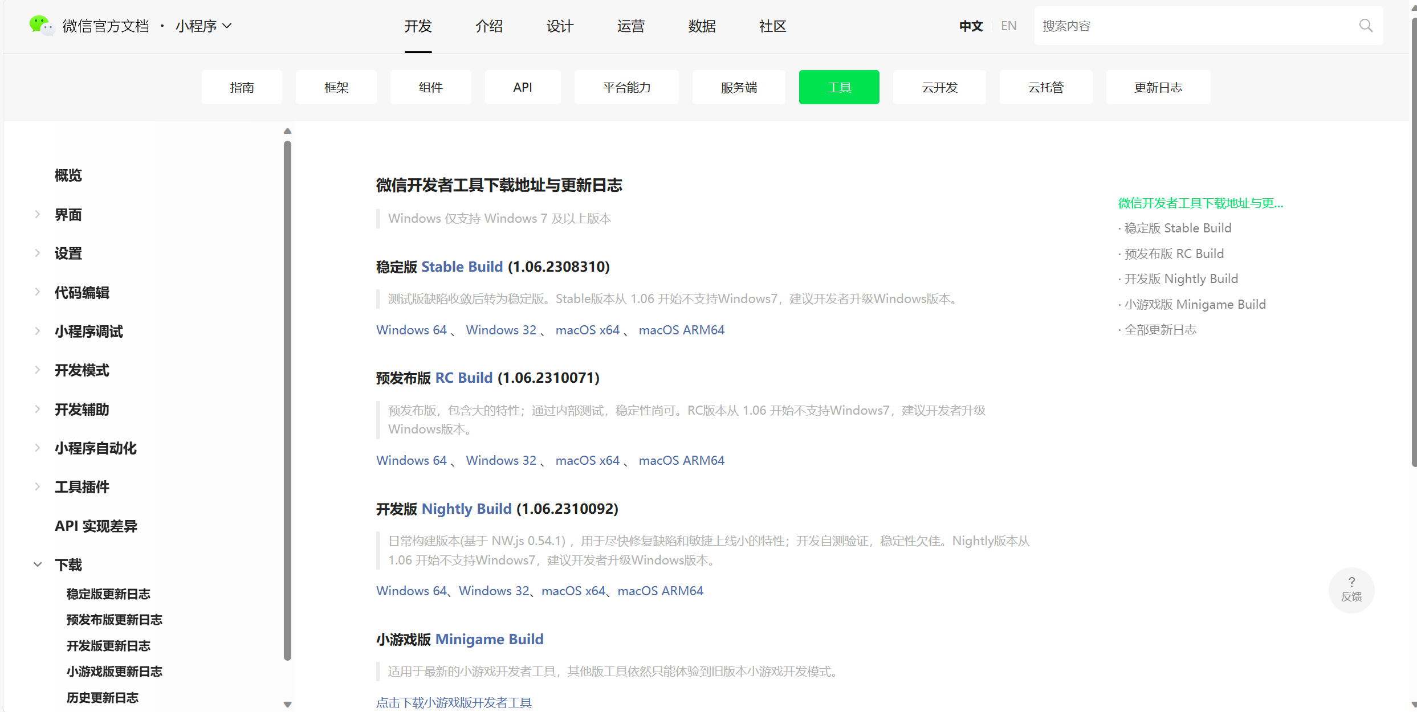The height and width of the screenshot is (712, 1417).
Task: Switch language to EN
Action: (1008, 26)
